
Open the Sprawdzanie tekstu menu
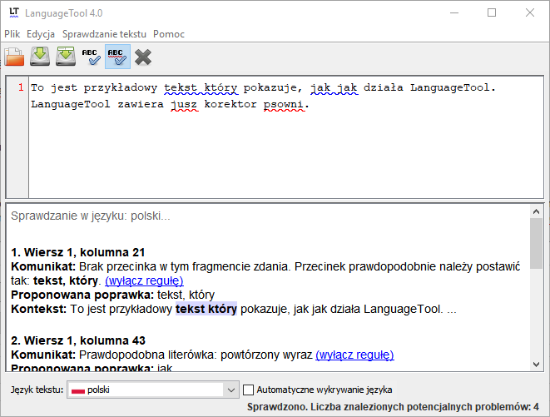(104, 34)
